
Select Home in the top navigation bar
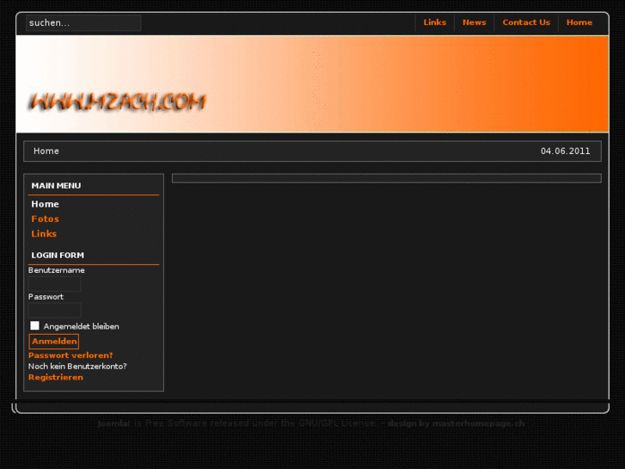click(x=579, y=22)
